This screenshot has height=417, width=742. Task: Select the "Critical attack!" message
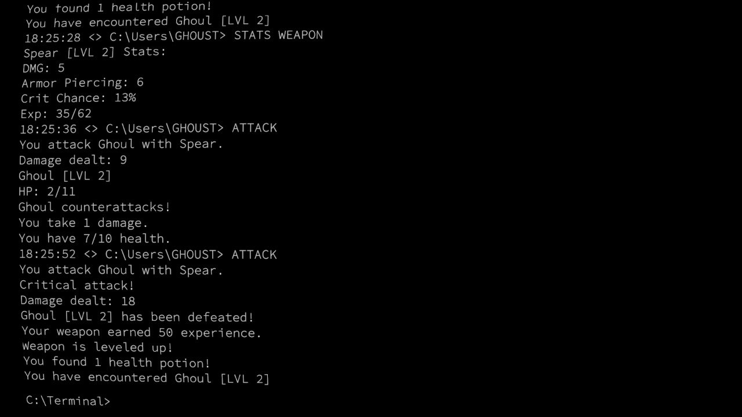[77, 285]
